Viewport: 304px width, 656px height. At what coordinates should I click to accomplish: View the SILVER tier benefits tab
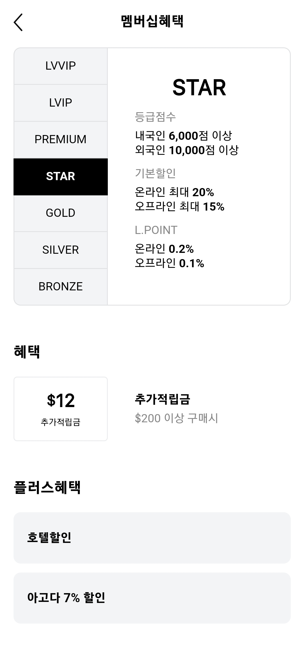tap(61, 250)
